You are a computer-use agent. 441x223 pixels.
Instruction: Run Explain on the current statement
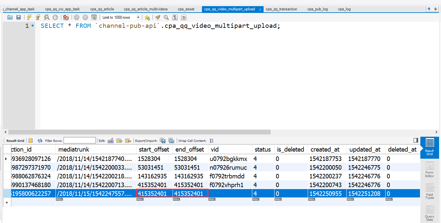[47, 17]
